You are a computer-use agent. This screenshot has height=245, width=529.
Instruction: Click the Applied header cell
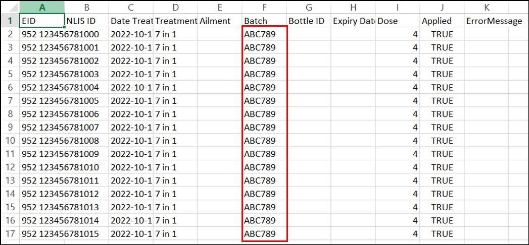442,21
